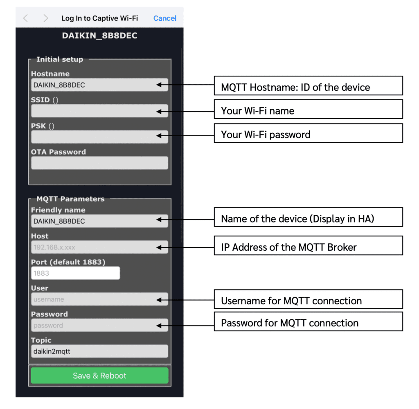Tap the forward chevron arrow
The image size is (419, 409).
tap(45, 18)
